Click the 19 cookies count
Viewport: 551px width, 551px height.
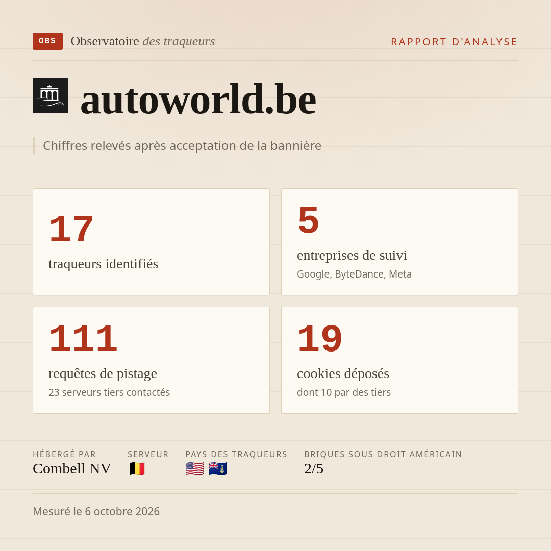320,339
